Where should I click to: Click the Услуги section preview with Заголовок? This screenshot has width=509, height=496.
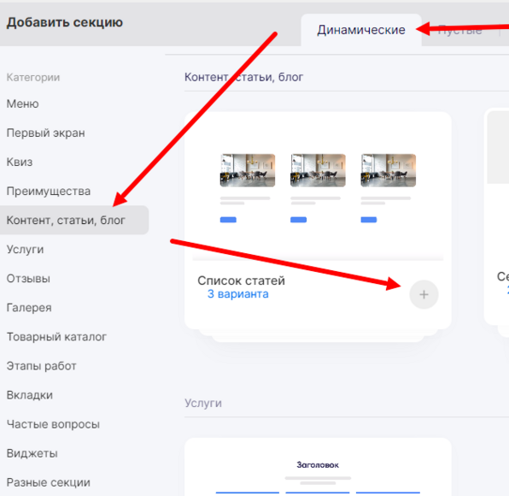tap(318, 467)
